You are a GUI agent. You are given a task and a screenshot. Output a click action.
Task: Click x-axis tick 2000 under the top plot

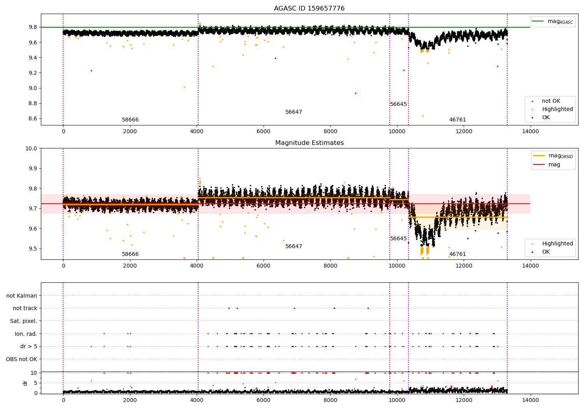click(130, 132)
